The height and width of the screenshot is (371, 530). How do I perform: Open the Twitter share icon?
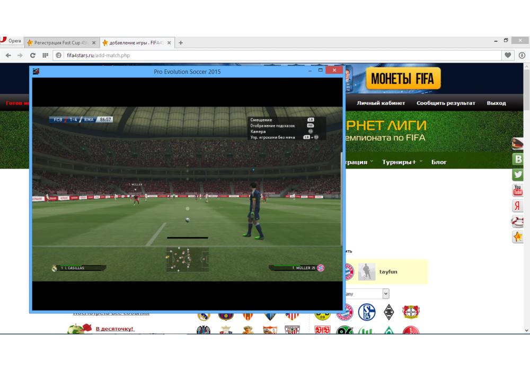518,174
